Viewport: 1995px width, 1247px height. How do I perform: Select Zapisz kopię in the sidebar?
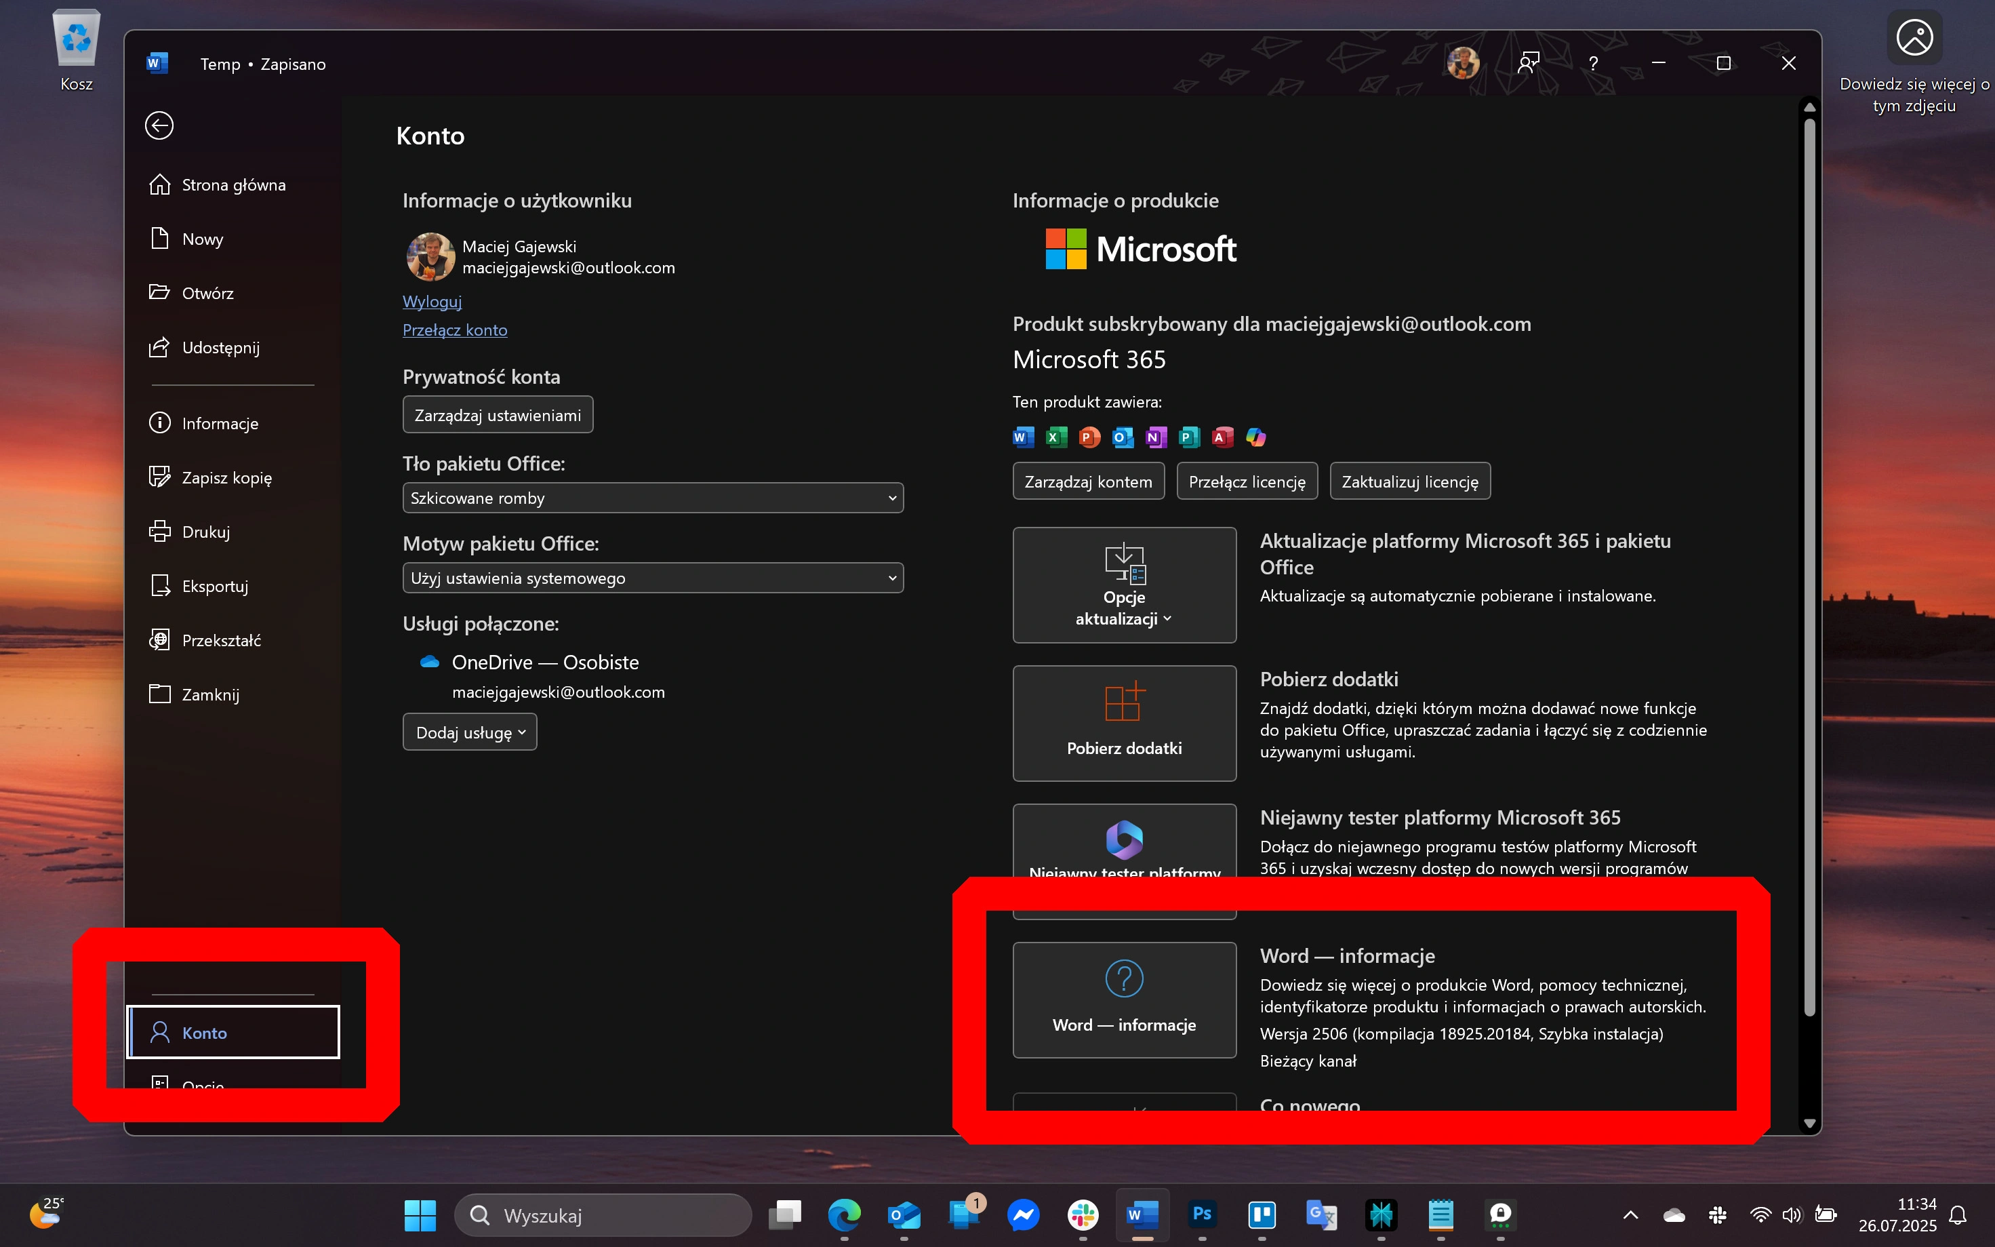[x=233, y=477]
